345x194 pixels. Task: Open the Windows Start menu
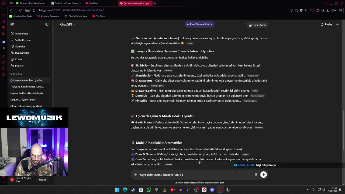click(x=117, y=190)
